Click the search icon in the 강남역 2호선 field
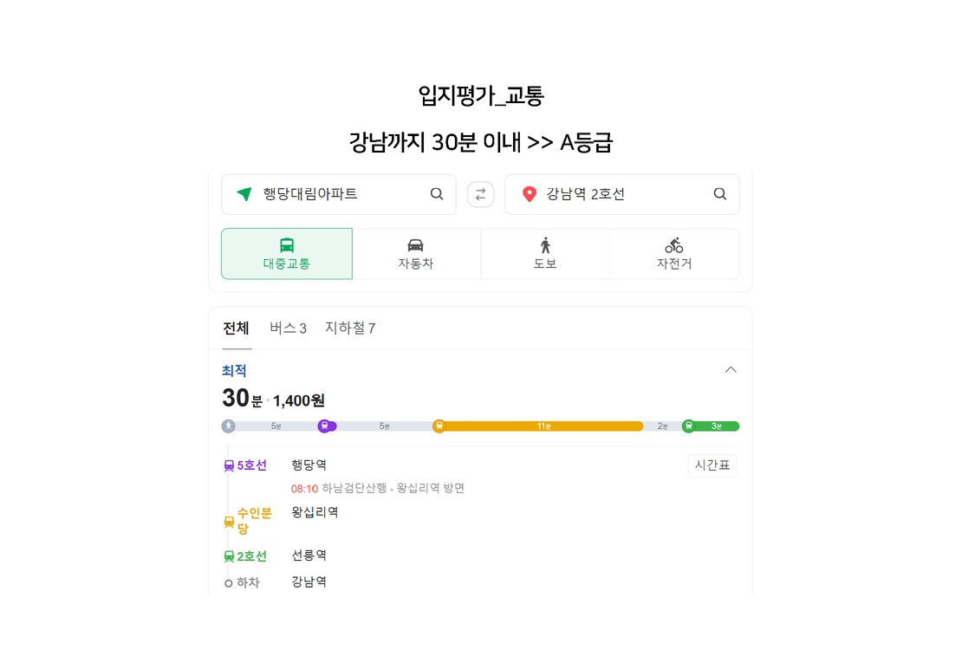 tap(720, 194)
